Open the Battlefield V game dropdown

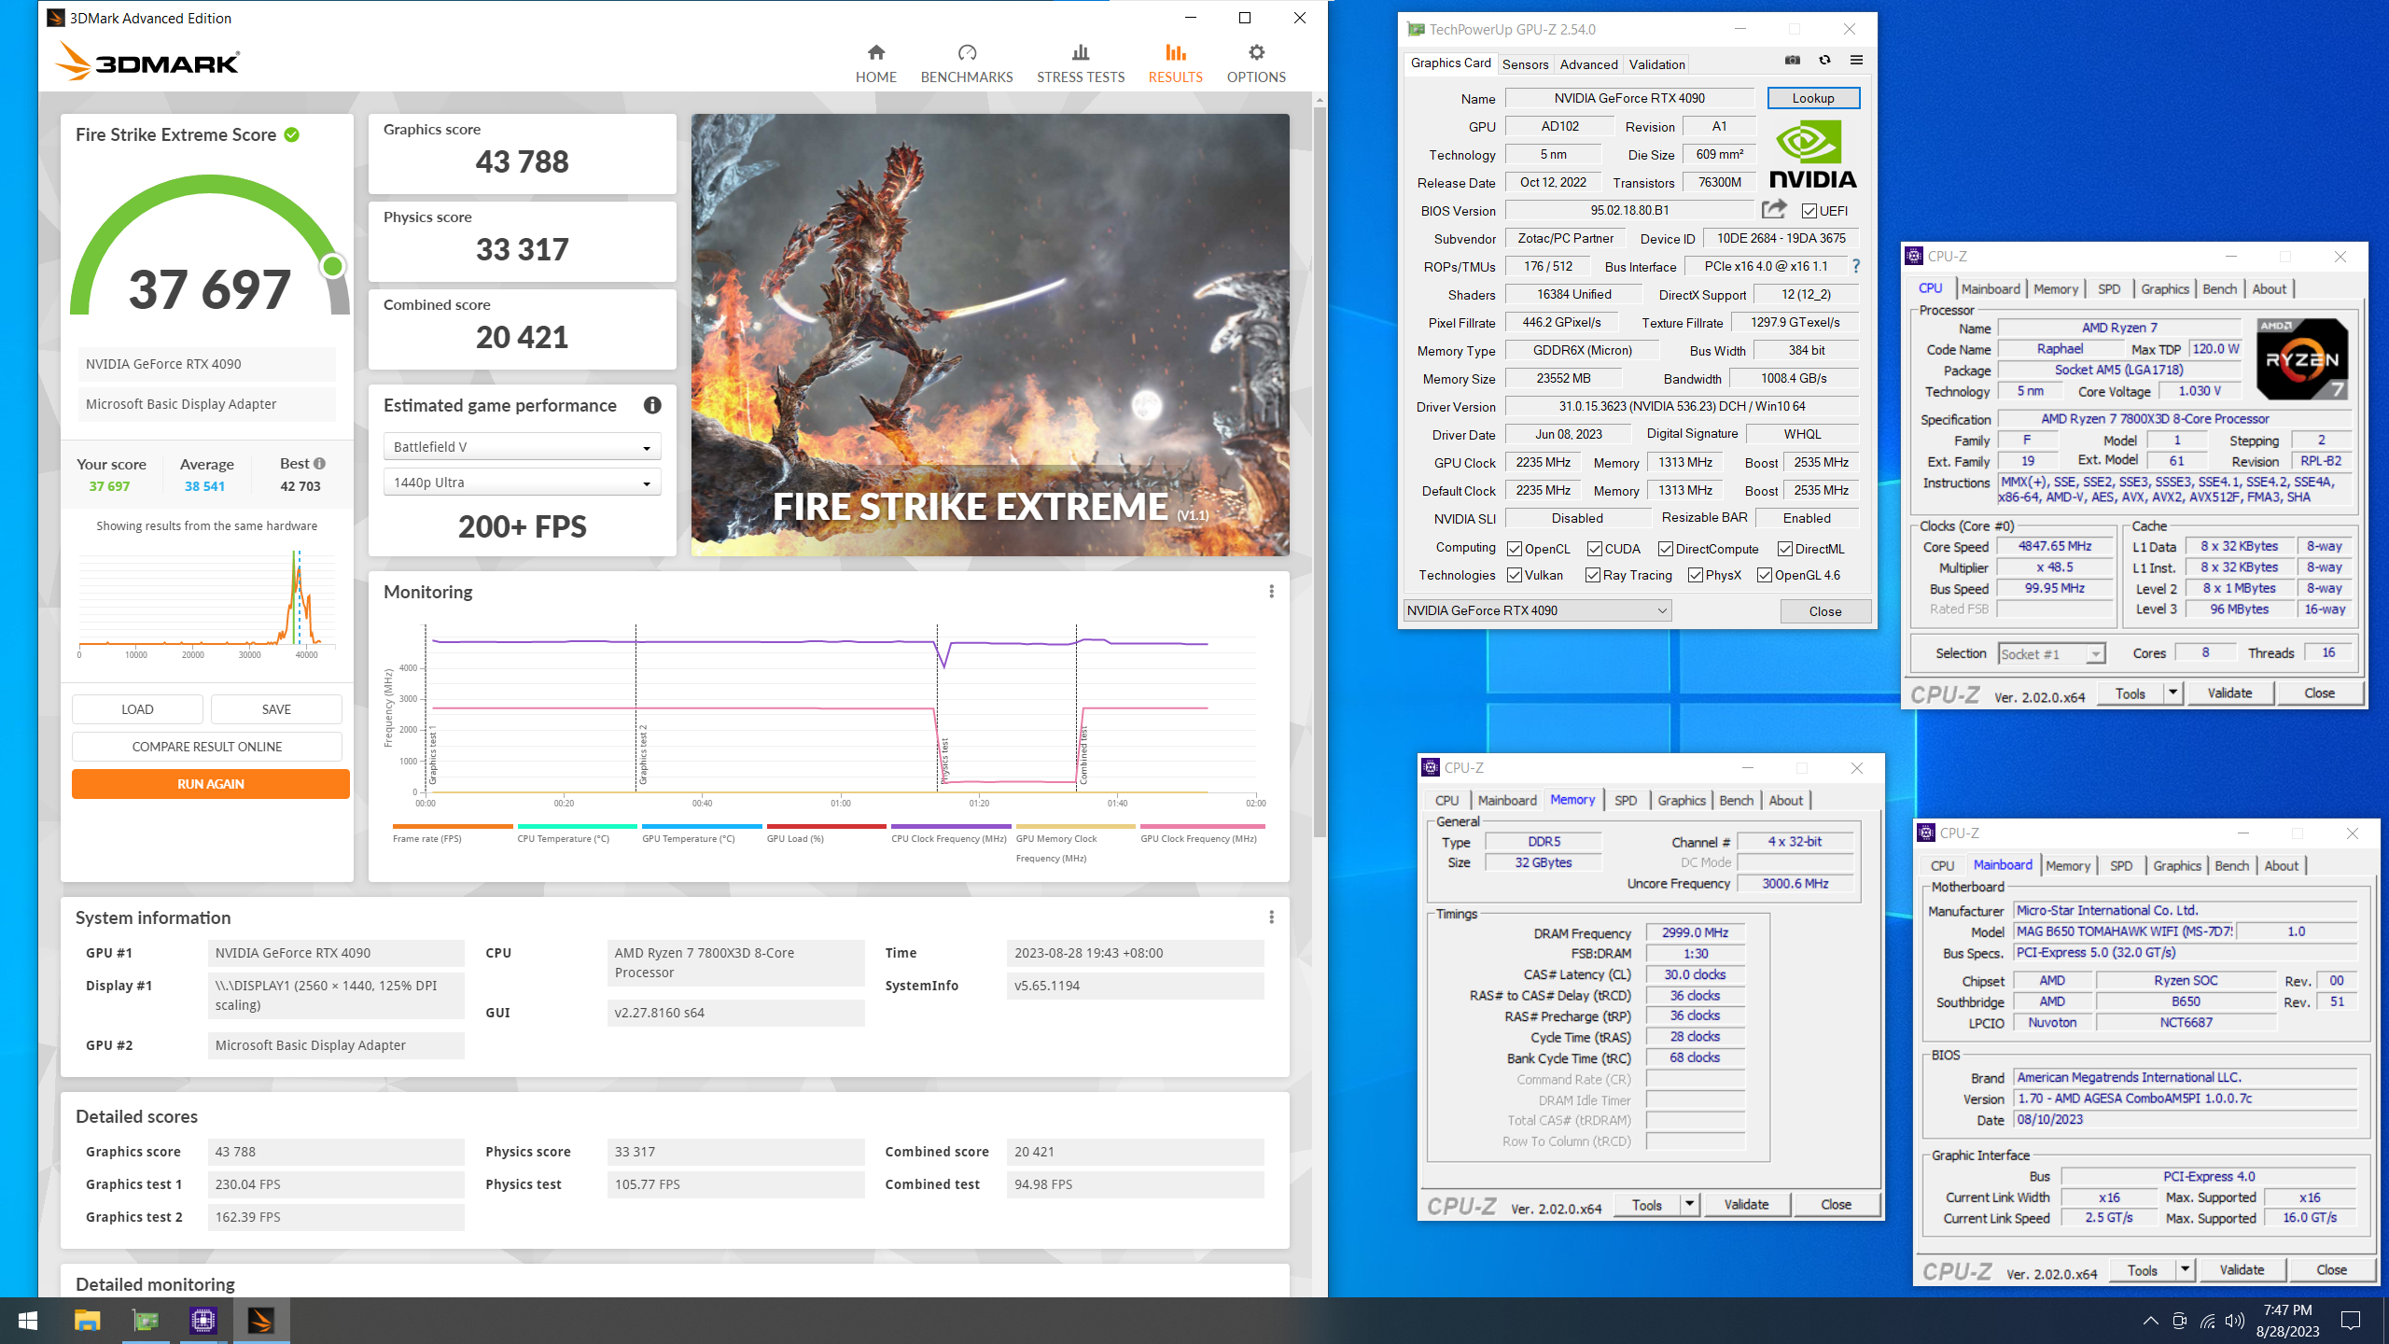[x=523, y=446]
